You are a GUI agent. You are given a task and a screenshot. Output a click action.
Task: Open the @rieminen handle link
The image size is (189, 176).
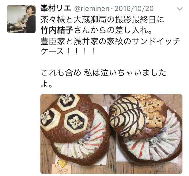92,9
